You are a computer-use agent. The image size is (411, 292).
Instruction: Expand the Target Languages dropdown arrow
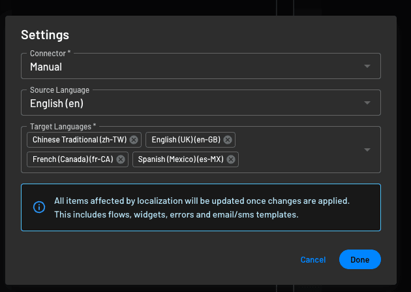(367, 150)
